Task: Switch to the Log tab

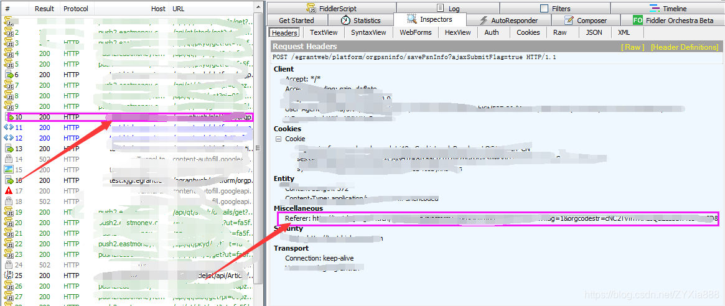Action: 447,8
